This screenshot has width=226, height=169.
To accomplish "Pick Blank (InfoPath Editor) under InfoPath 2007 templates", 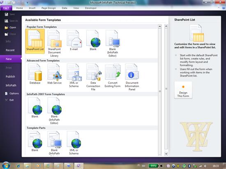I will point(54,111).
